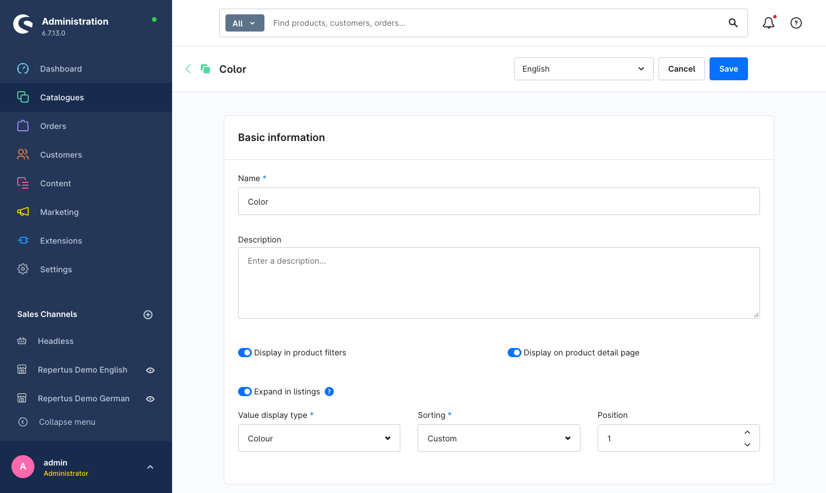Open Catalogues menu item
Image resolution: width=826 pixels, height=493 pixels.
86,97
